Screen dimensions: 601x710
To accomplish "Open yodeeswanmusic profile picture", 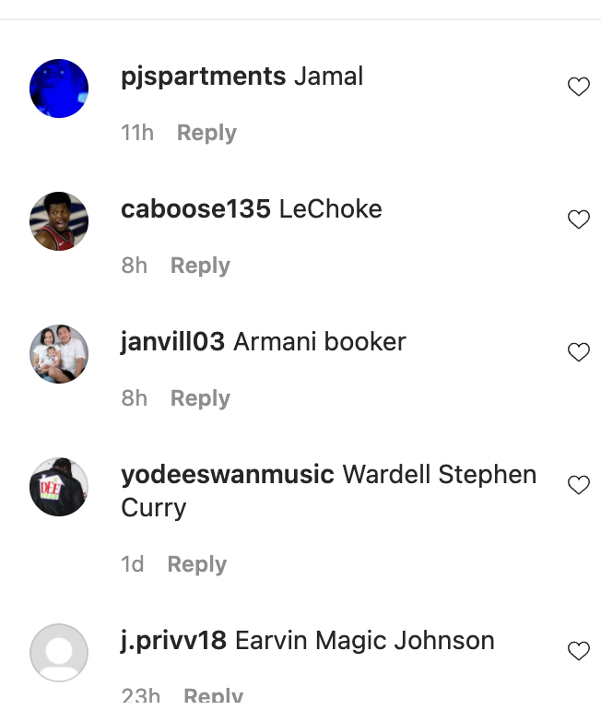I will [59, 487].
